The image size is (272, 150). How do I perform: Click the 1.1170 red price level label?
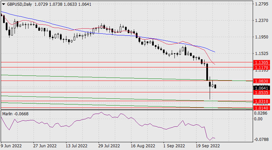(261, 67)
